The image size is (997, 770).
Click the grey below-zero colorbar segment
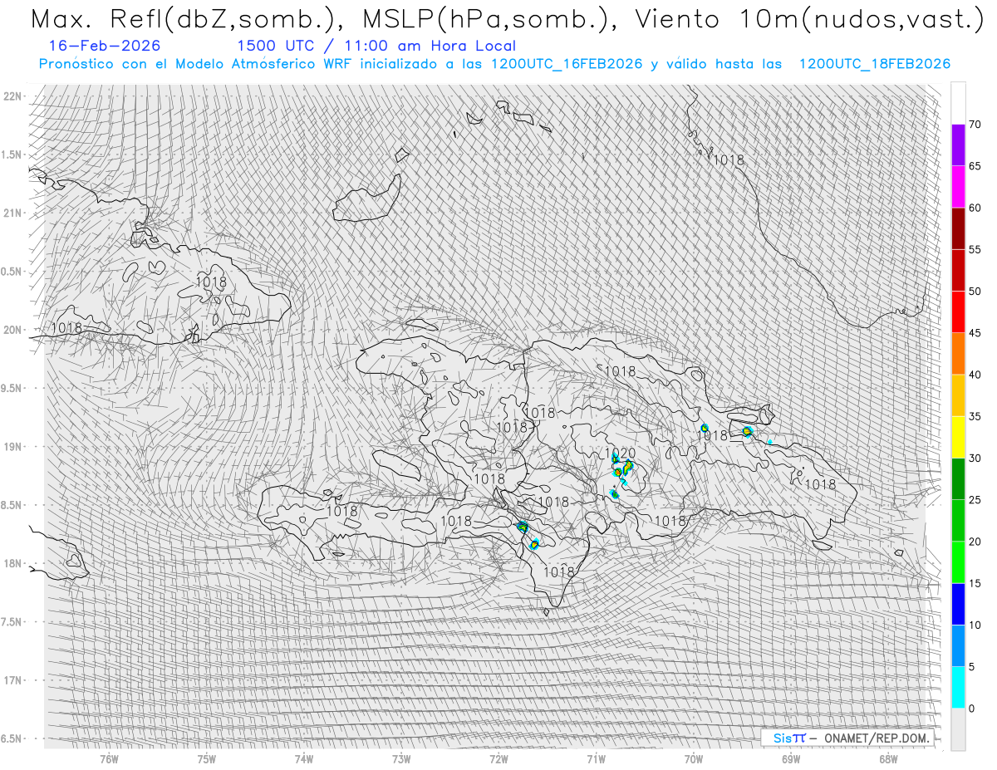point(958,729)
